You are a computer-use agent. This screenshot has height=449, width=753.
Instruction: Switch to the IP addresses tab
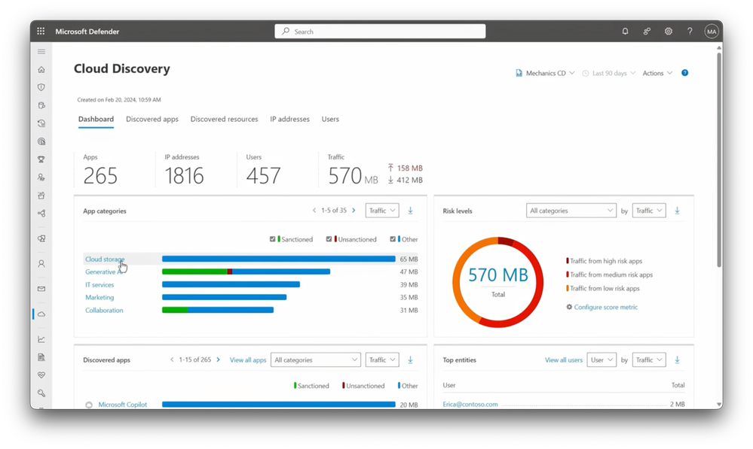289,119
